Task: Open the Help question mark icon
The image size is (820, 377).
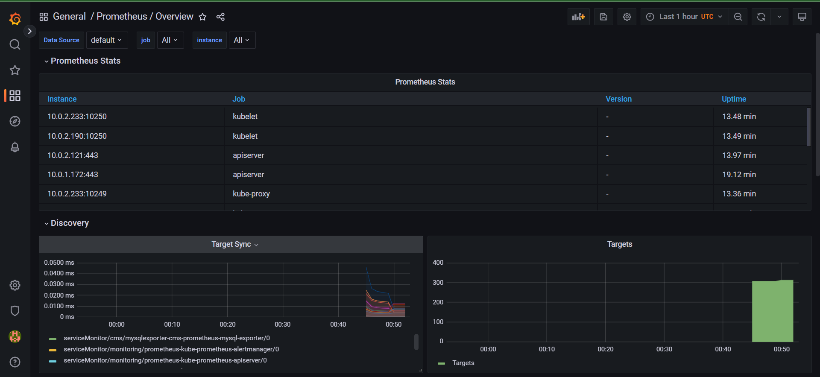Action: click(x=15, y=362)
